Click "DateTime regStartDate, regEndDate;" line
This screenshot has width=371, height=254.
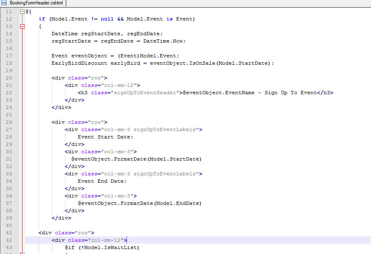[107, 34]
